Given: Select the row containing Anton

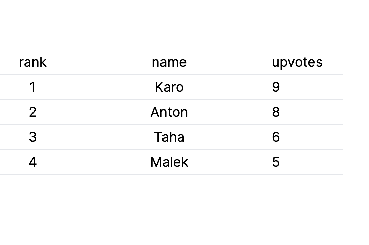Looking at the screenshot, I should [x=171, y=112].
